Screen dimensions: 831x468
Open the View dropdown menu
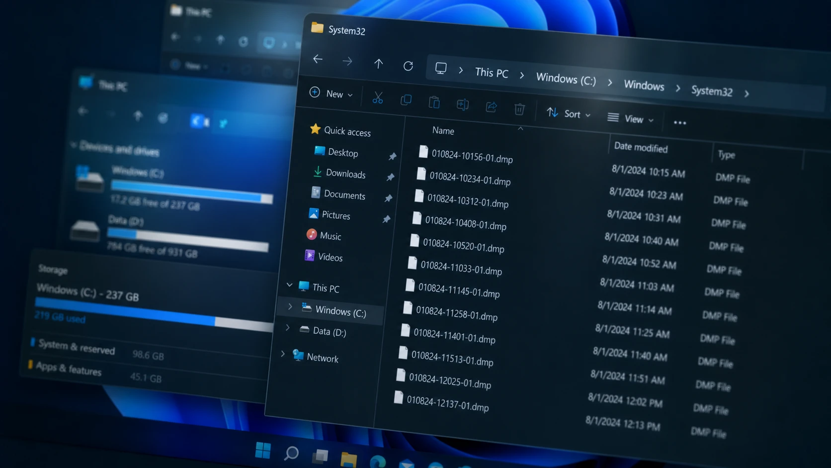631,118
